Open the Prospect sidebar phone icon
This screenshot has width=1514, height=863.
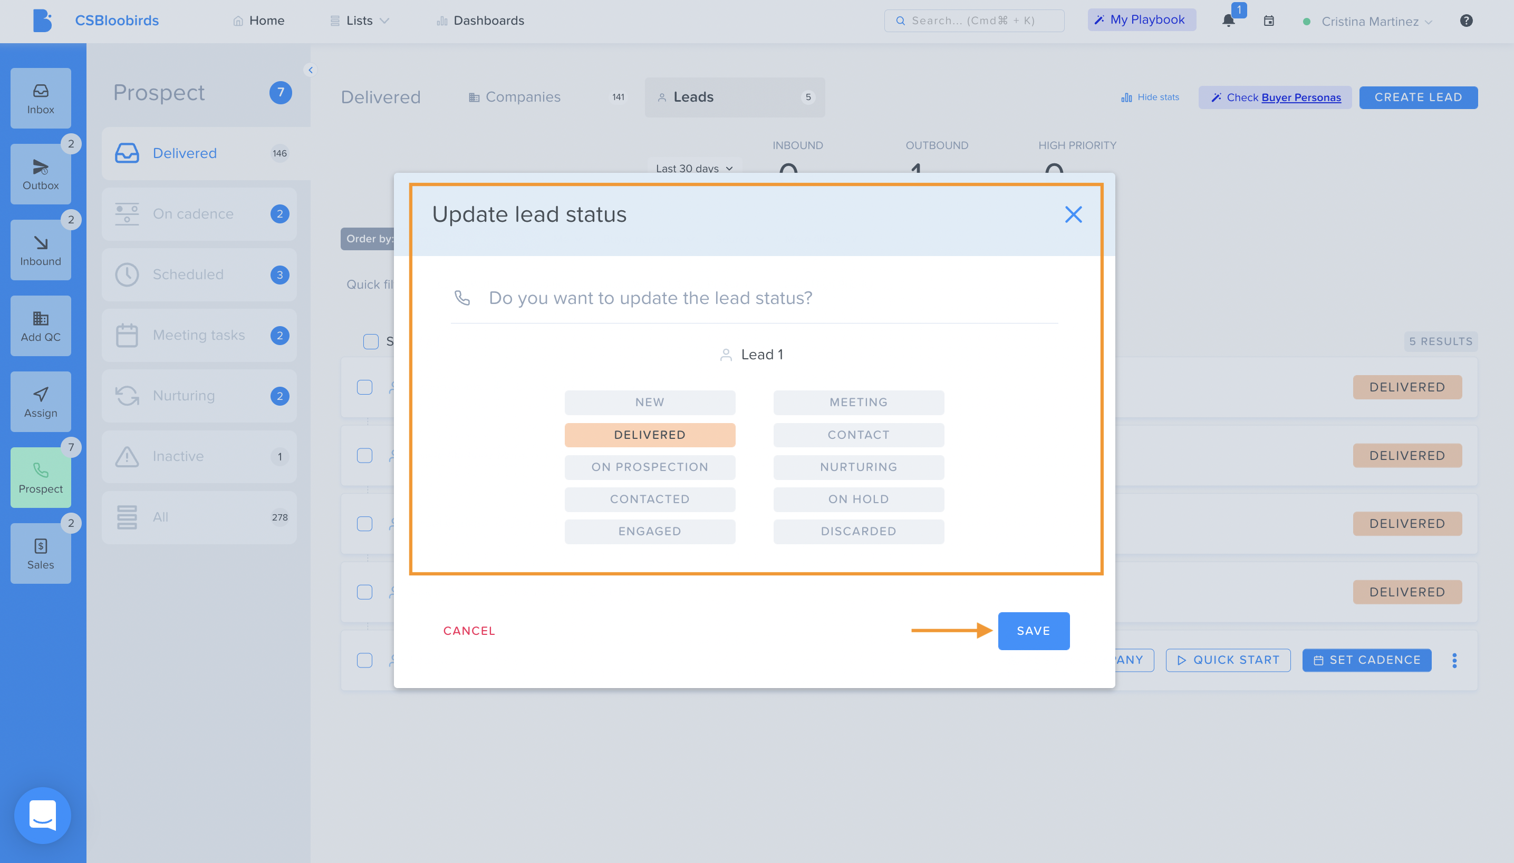pyautogui.click(x=40, y=478)
